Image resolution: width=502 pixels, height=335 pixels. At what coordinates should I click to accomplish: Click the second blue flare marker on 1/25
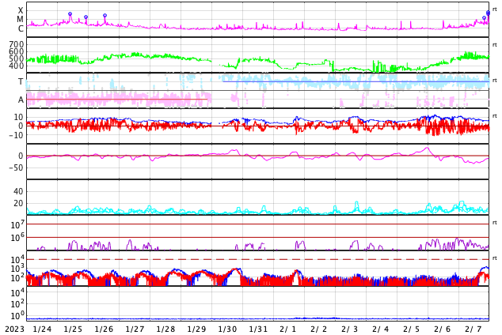86,17
